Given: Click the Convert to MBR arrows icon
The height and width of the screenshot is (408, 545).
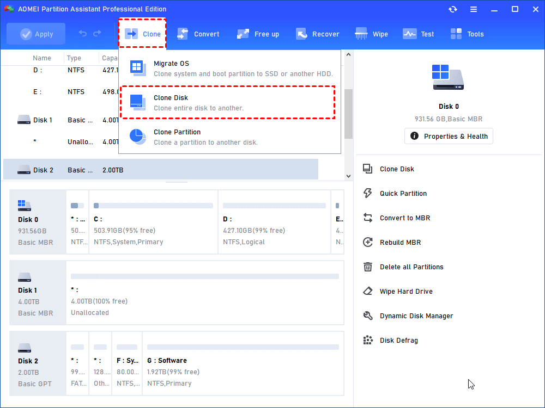Looking at the screenshot, I should [x=368, y=218].
